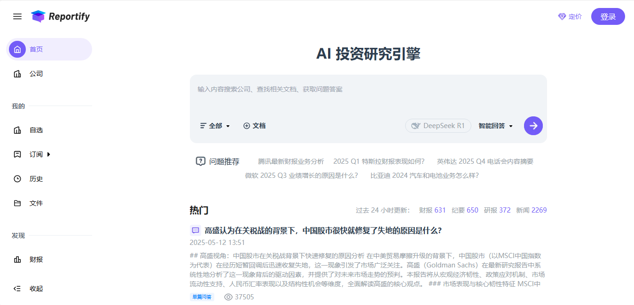Screen dimensions: 634x305
Task: Click the 热门 section heading
Action: pyautogui.click(x=199, y=210)
